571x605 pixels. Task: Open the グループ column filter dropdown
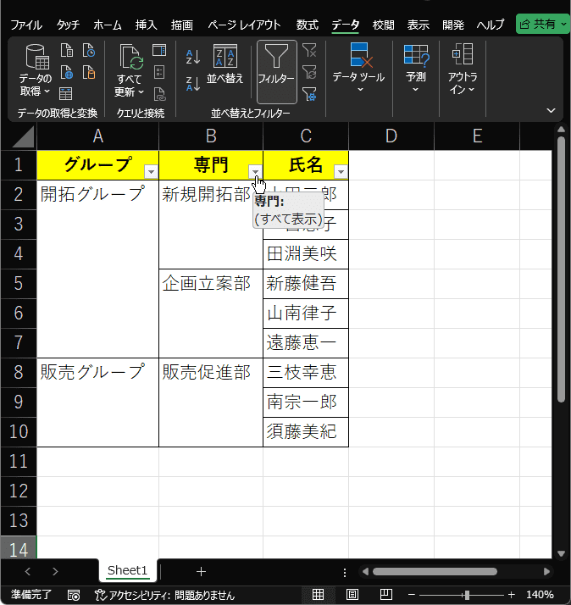(x=151, y=172)
